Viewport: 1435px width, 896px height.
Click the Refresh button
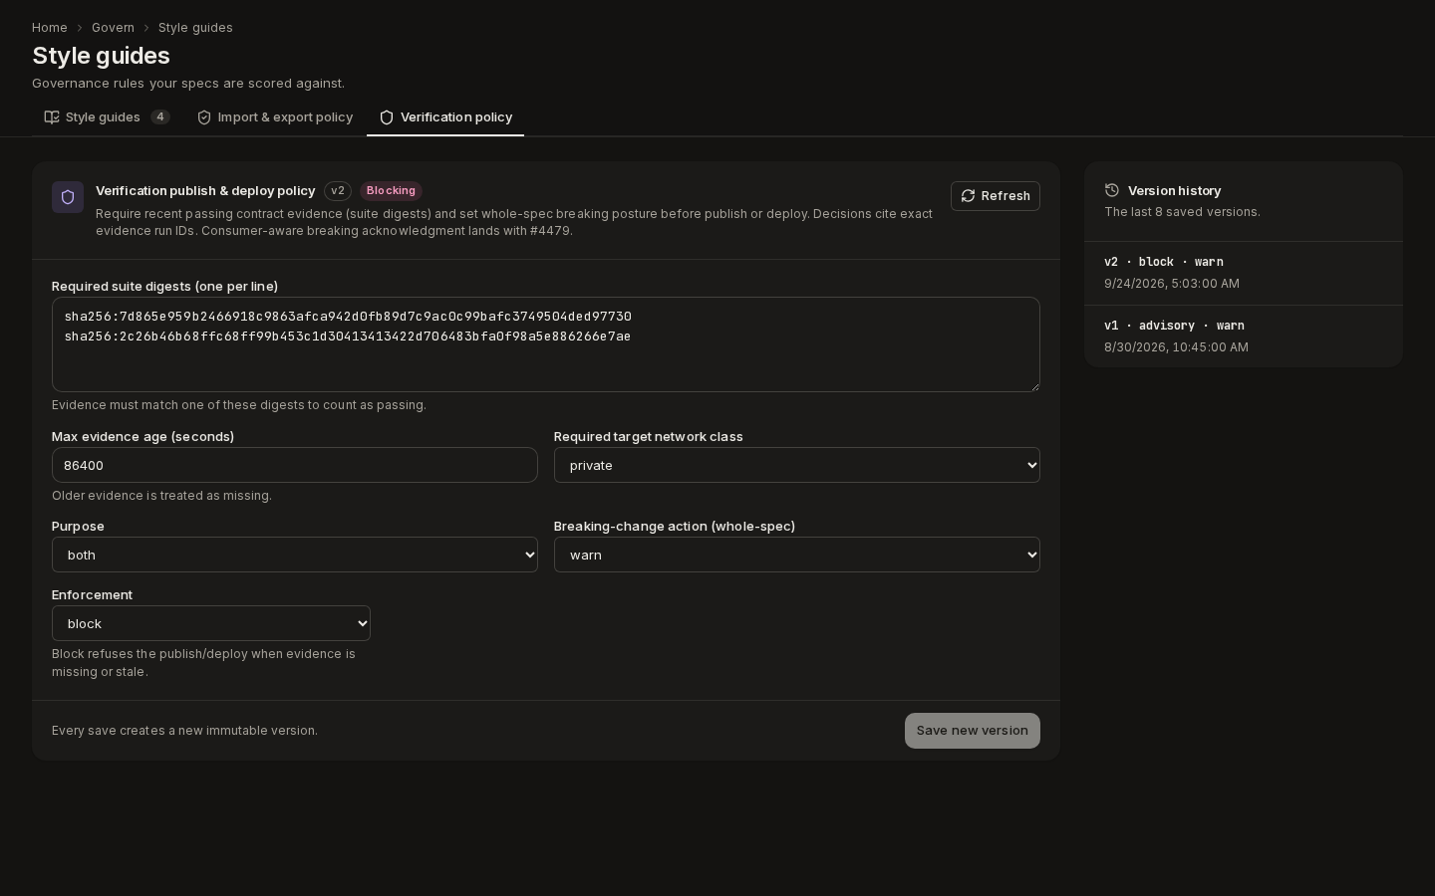(996, 196)
